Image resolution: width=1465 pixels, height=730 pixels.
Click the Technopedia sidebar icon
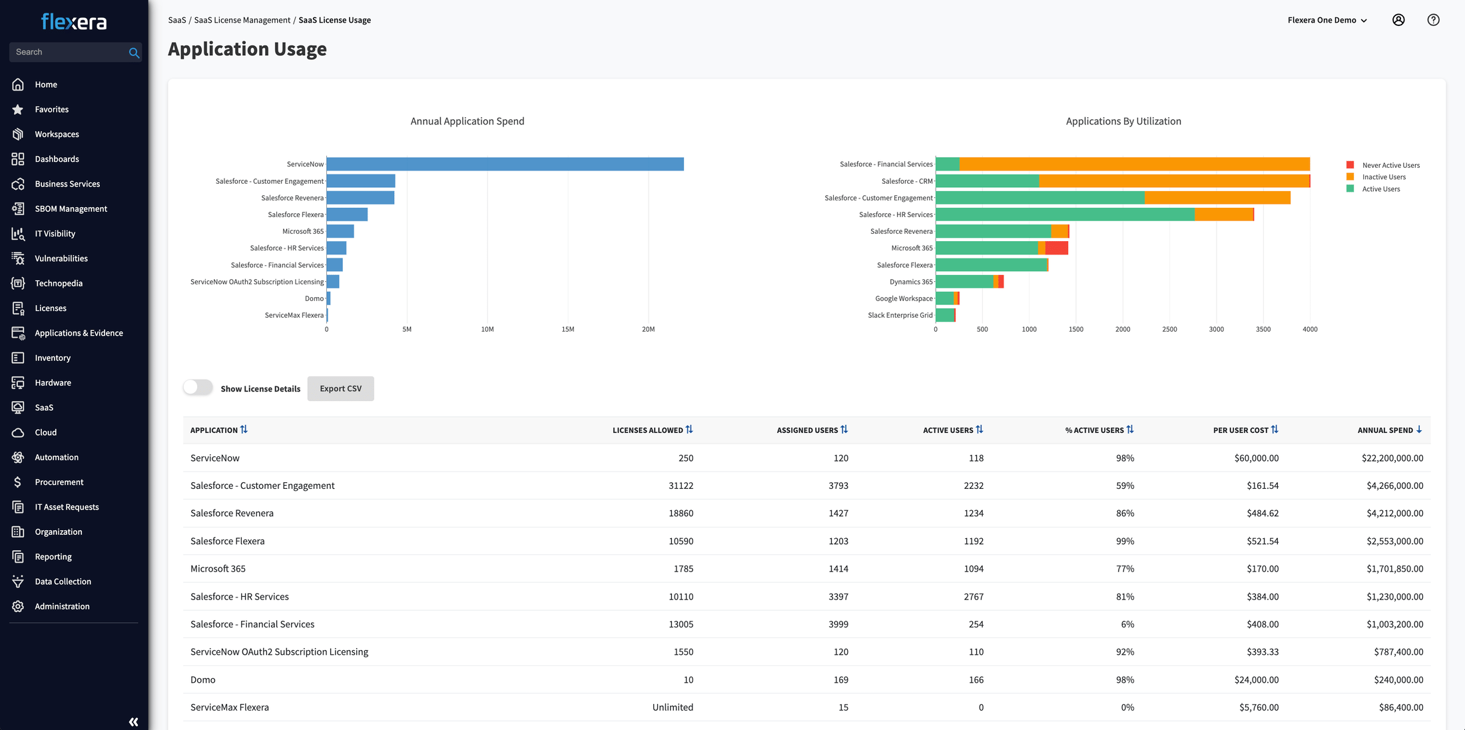(x=18, y=283)
